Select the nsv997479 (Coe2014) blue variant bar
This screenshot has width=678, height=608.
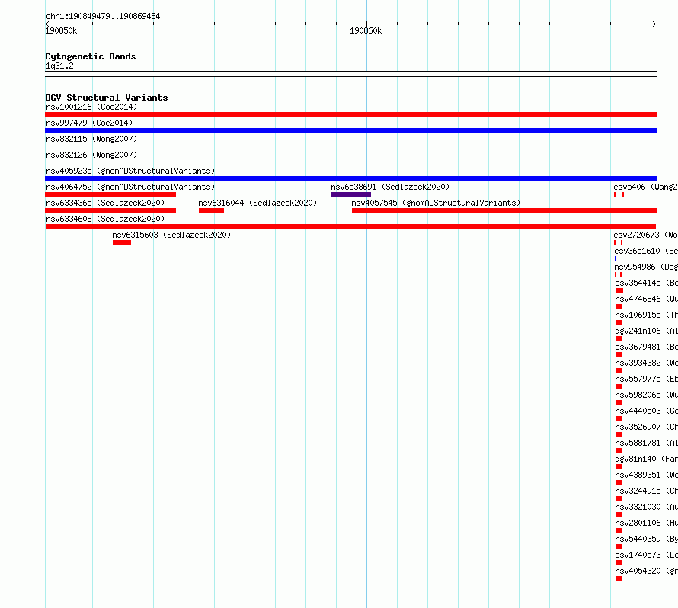(350, 130)
